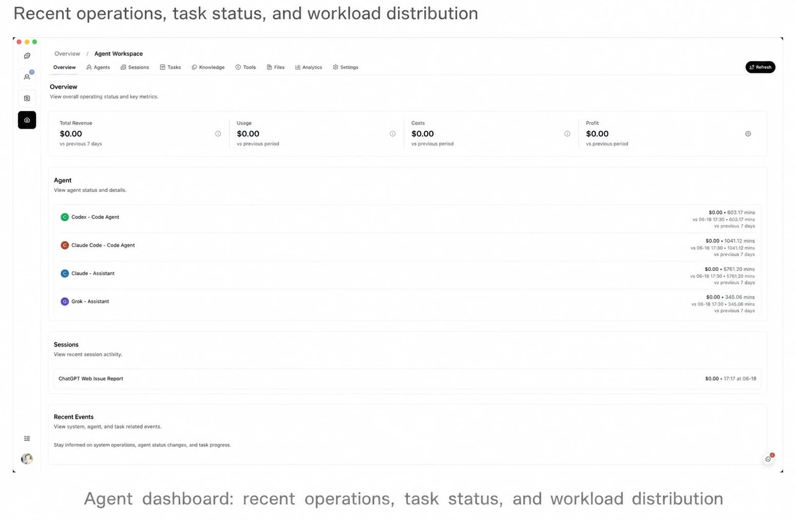
Task: Open the Analytics tab
Action: (x=309, y=67)
